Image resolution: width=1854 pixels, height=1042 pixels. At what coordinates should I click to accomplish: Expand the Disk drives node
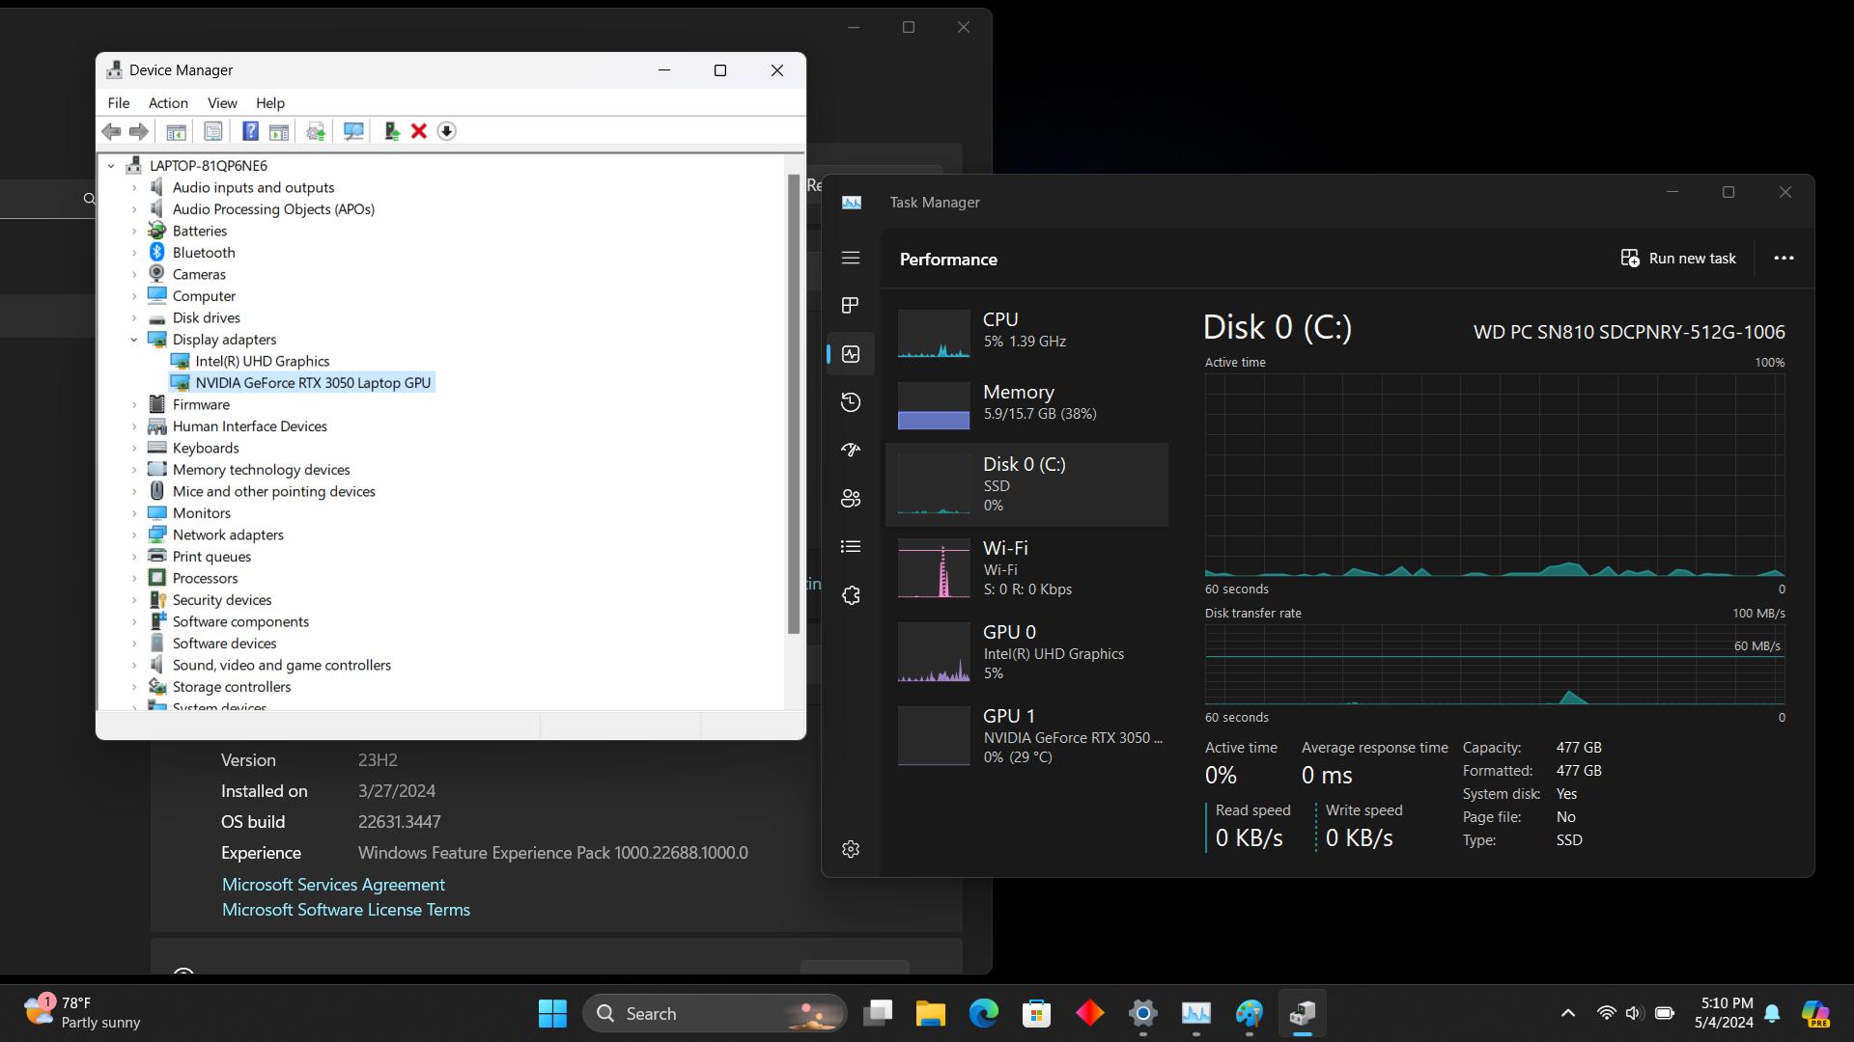(x=134, y=317)
